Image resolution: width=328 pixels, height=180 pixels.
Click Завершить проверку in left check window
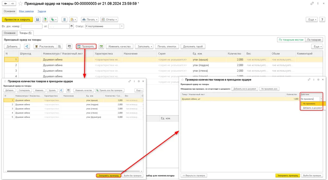109,176
